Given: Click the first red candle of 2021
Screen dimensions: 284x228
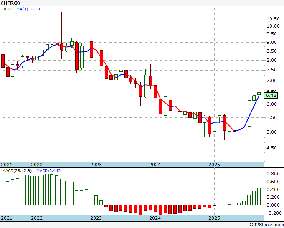Looking at the screenshot, I should (3, 61).
